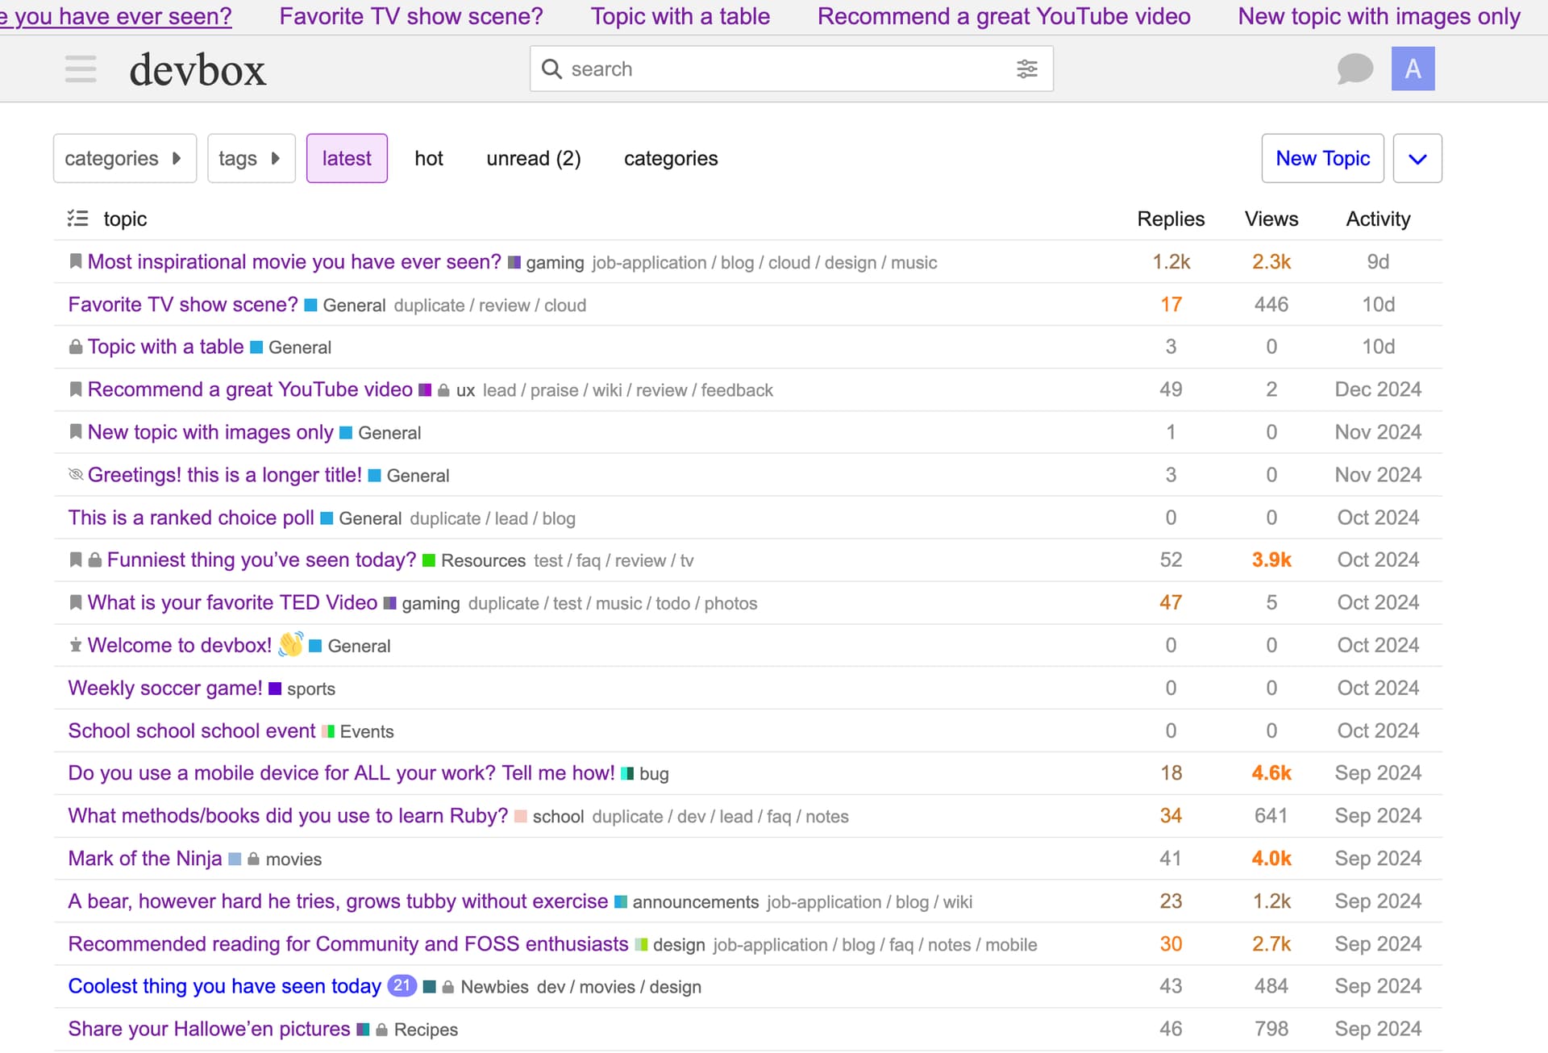Open Mark of the Ninja topic
Viewport: 1548px width, 1053px height.
pyautogui.click(x=145, y=859)
